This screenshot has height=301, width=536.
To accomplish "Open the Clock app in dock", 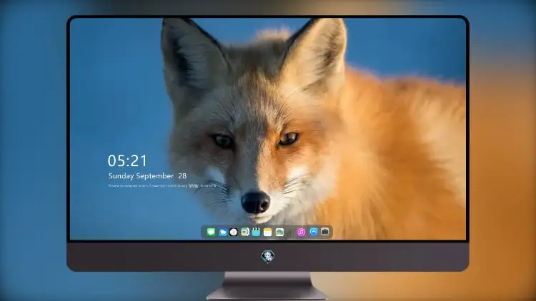I will 234,233.
